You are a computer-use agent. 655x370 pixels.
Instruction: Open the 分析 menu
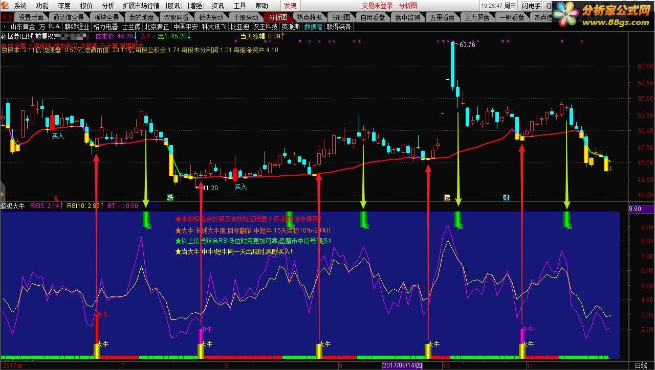tap(108, 6)
